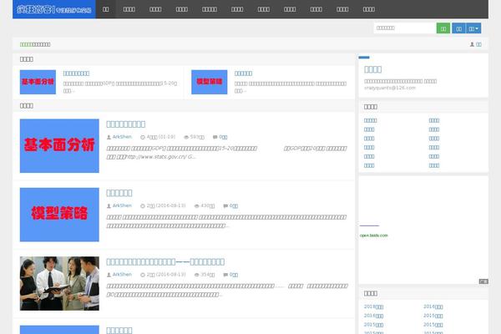Image resolution: width=501 pixels, height=334 pixels.
Task: Click ArkShen author in 模型策略 article
Action: (x=122, y=205)
